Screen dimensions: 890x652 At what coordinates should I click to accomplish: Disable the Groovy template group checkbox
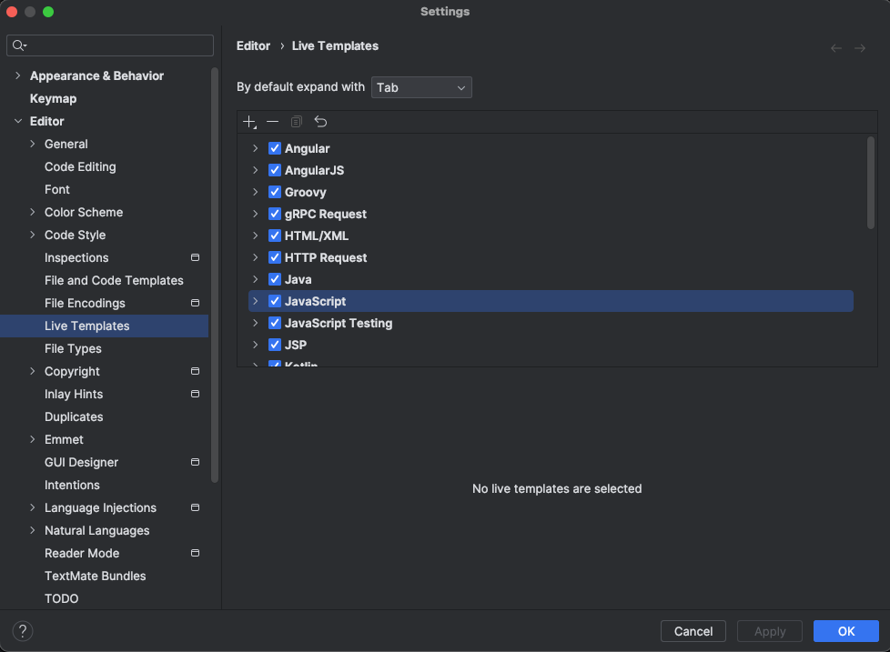(x=275, y=192)
